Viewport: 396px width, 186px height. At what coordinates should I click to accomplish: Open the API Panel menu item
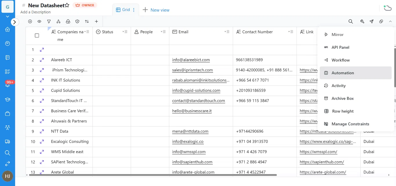tap(355, 47)
